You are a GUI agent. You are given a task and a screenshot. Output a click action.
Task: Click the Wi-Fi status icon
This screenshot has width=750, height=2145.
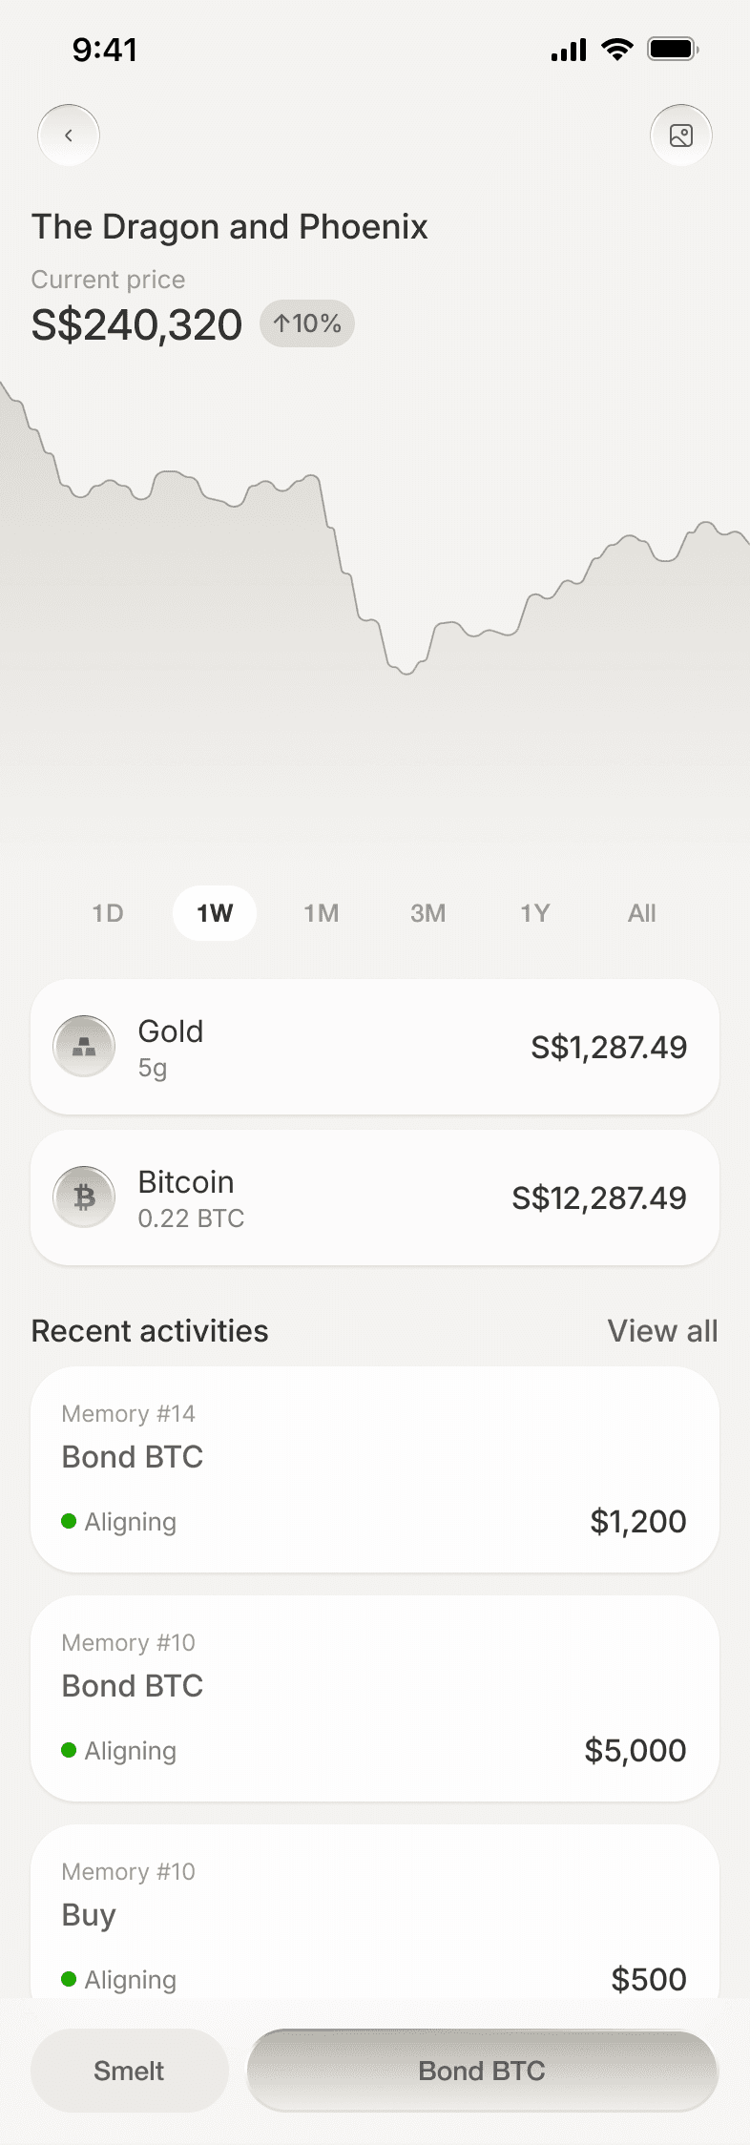coord(617,49)
